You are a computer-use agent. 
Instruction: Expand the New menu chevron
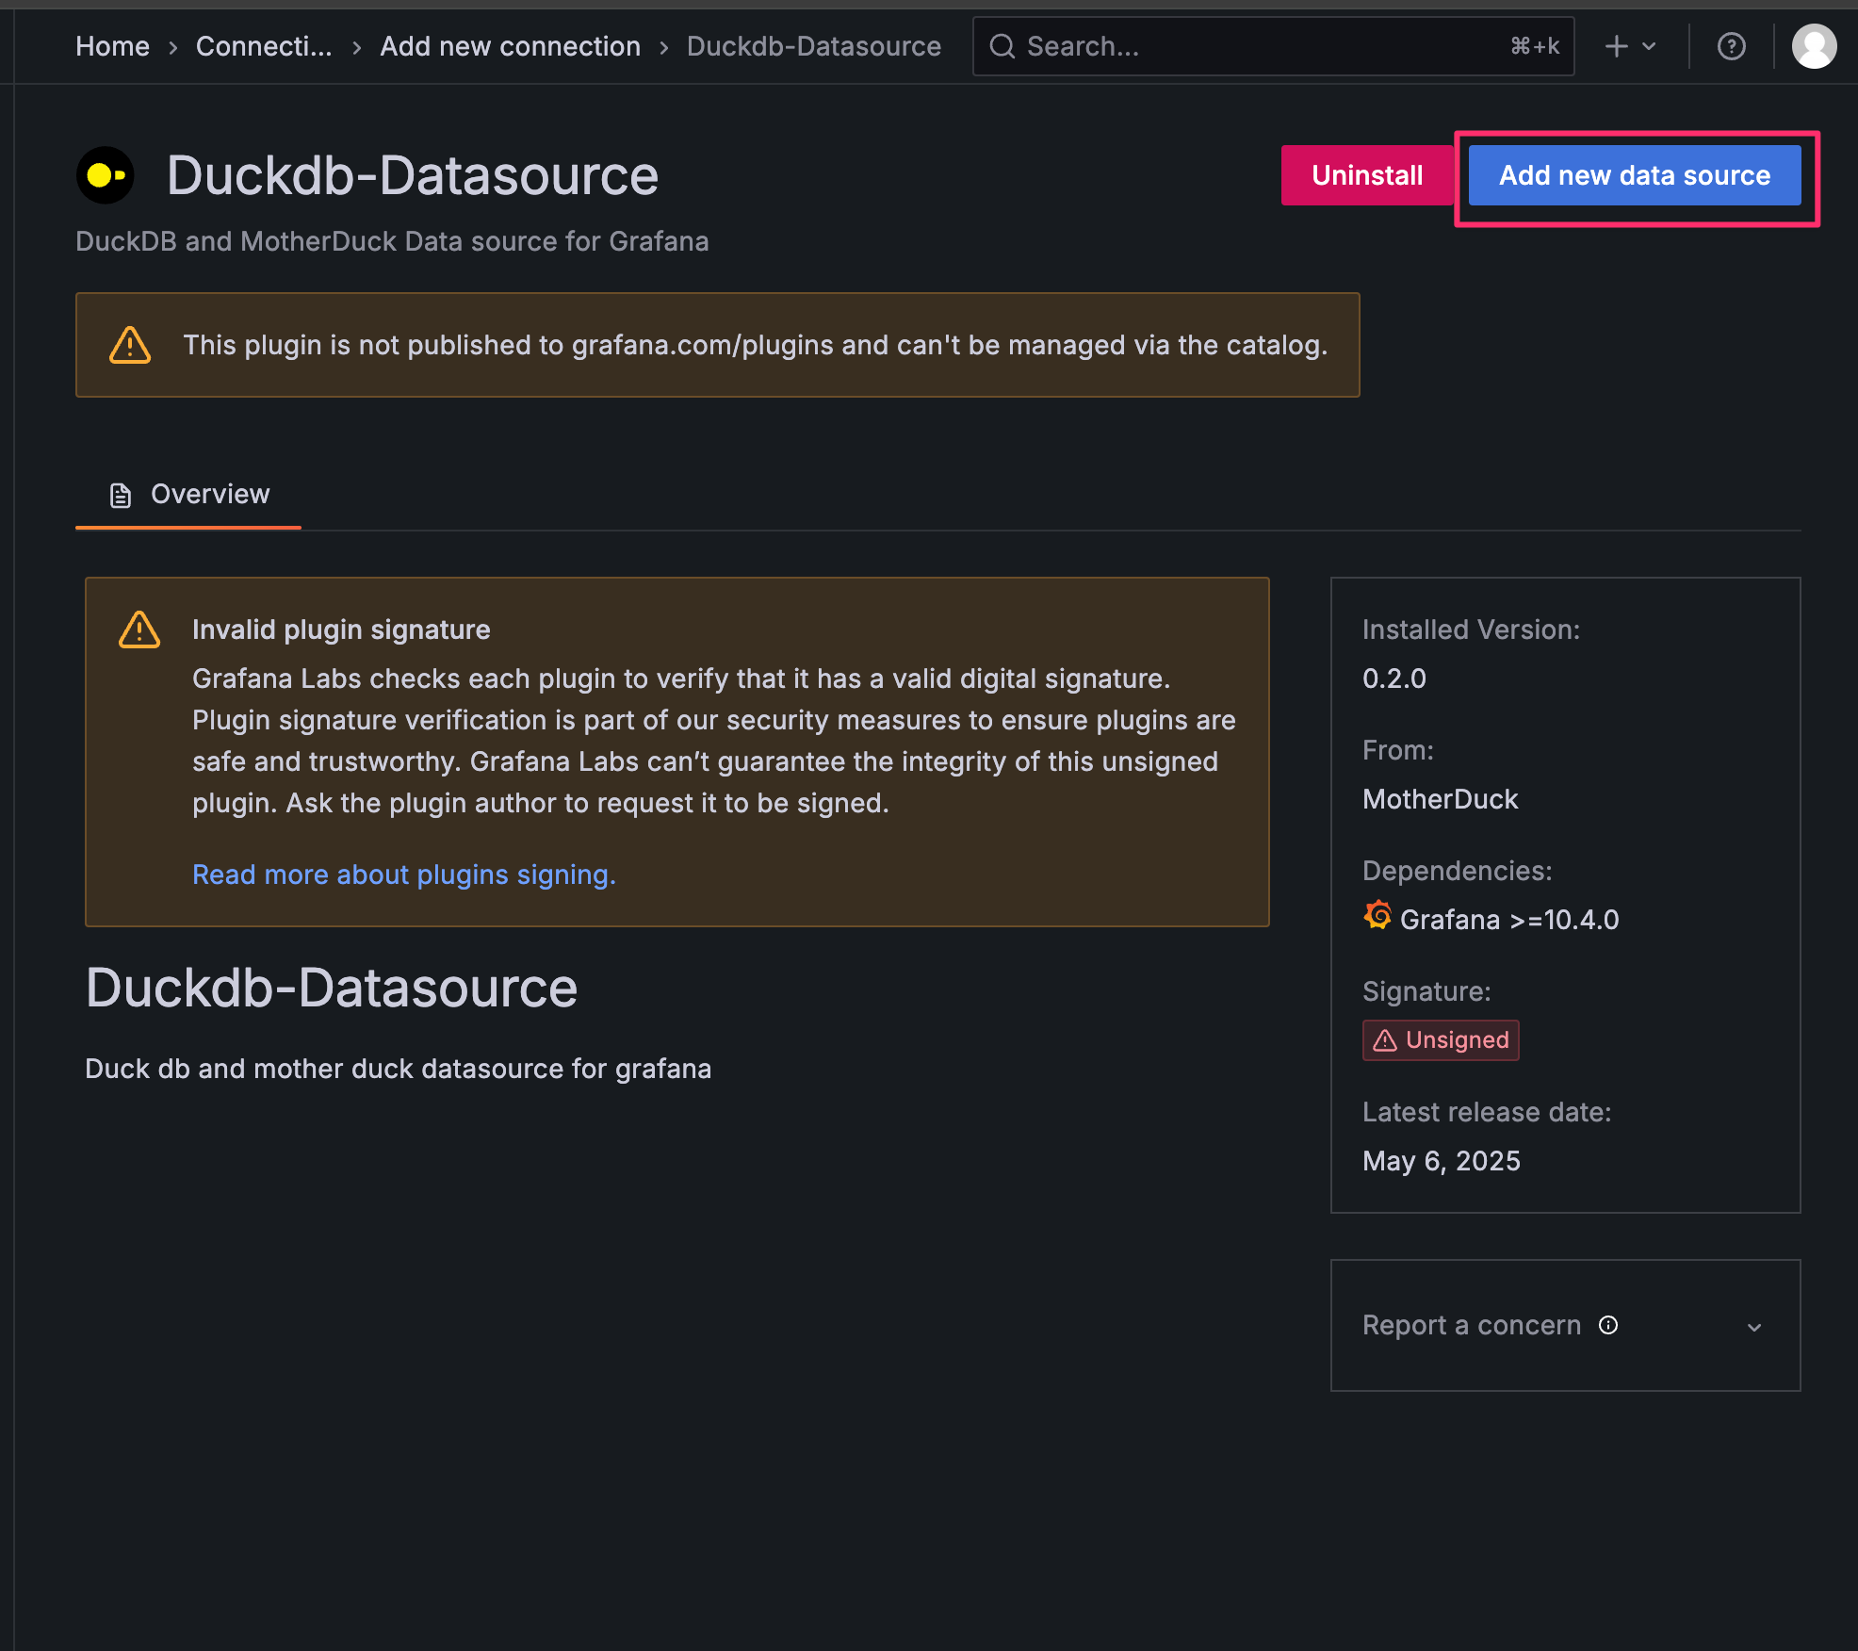pos(1649,46)
